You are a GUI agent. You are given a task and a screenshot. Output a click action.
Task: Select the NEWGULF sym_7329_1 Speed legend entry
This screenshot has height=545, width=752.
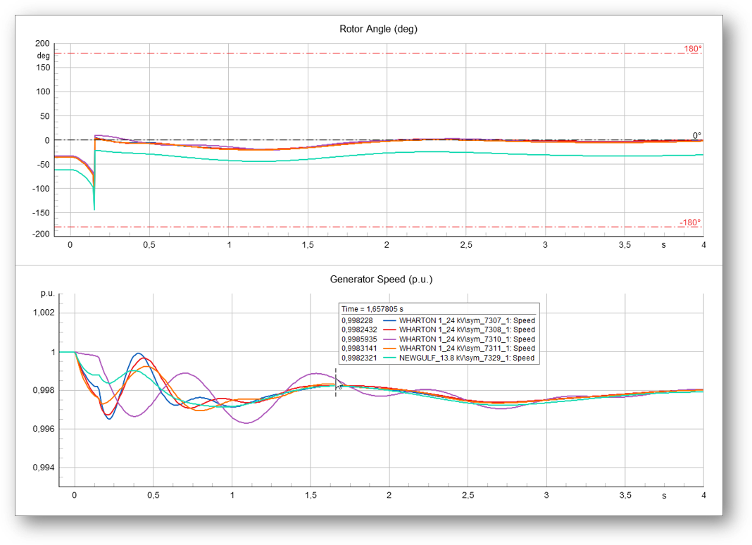coord(467,358)
